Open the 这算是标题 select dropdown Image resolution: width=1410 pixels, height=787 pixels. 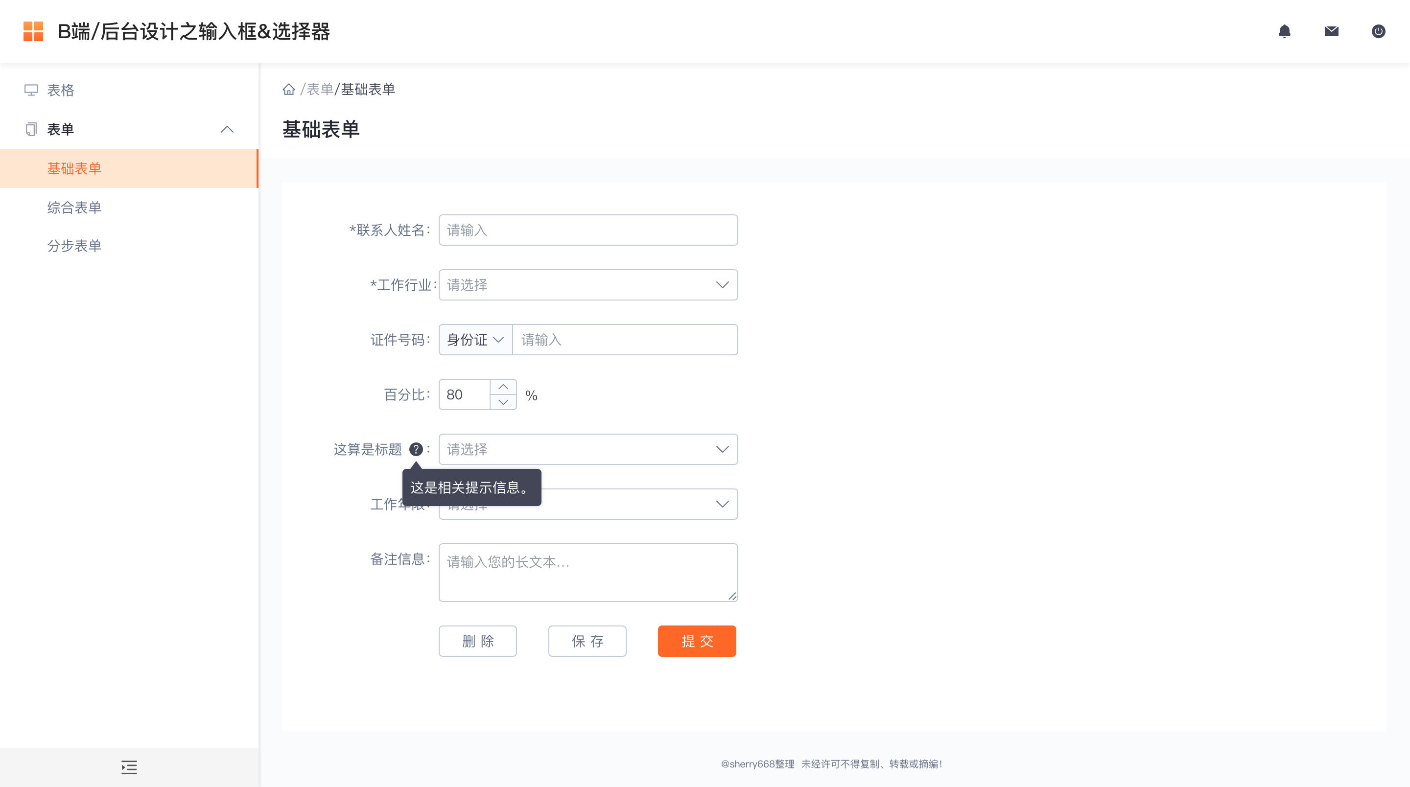[x=588, y=449]
